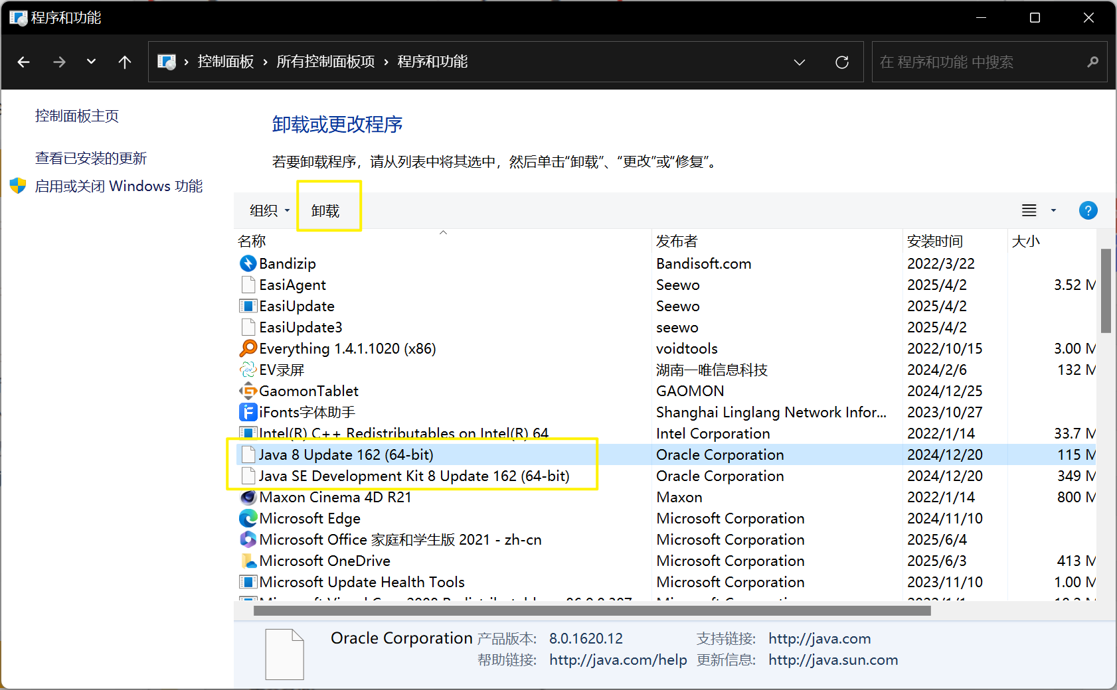Screen dimensions: 1117x690
Task: Click the Microsoft Edge icon
Action: tap(248, 518)
